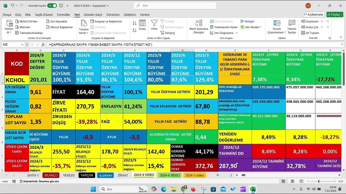
Task: Open File Explorer in the taskbar
Action: point(174,189)
